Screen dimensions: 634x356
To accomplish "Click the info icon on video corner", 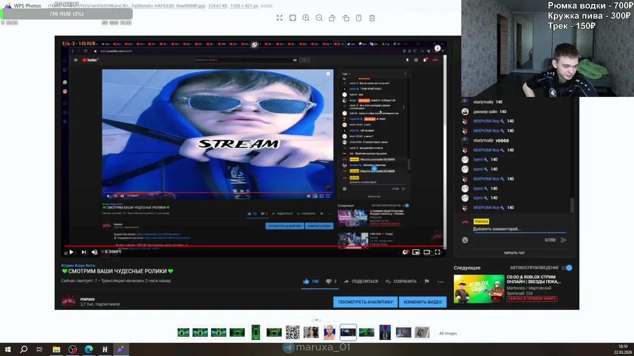I will click(x=437, y=48).
